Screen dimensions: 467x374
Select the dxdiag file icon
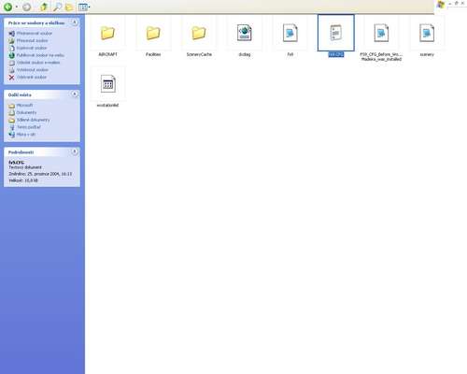[x=245, y=33]
